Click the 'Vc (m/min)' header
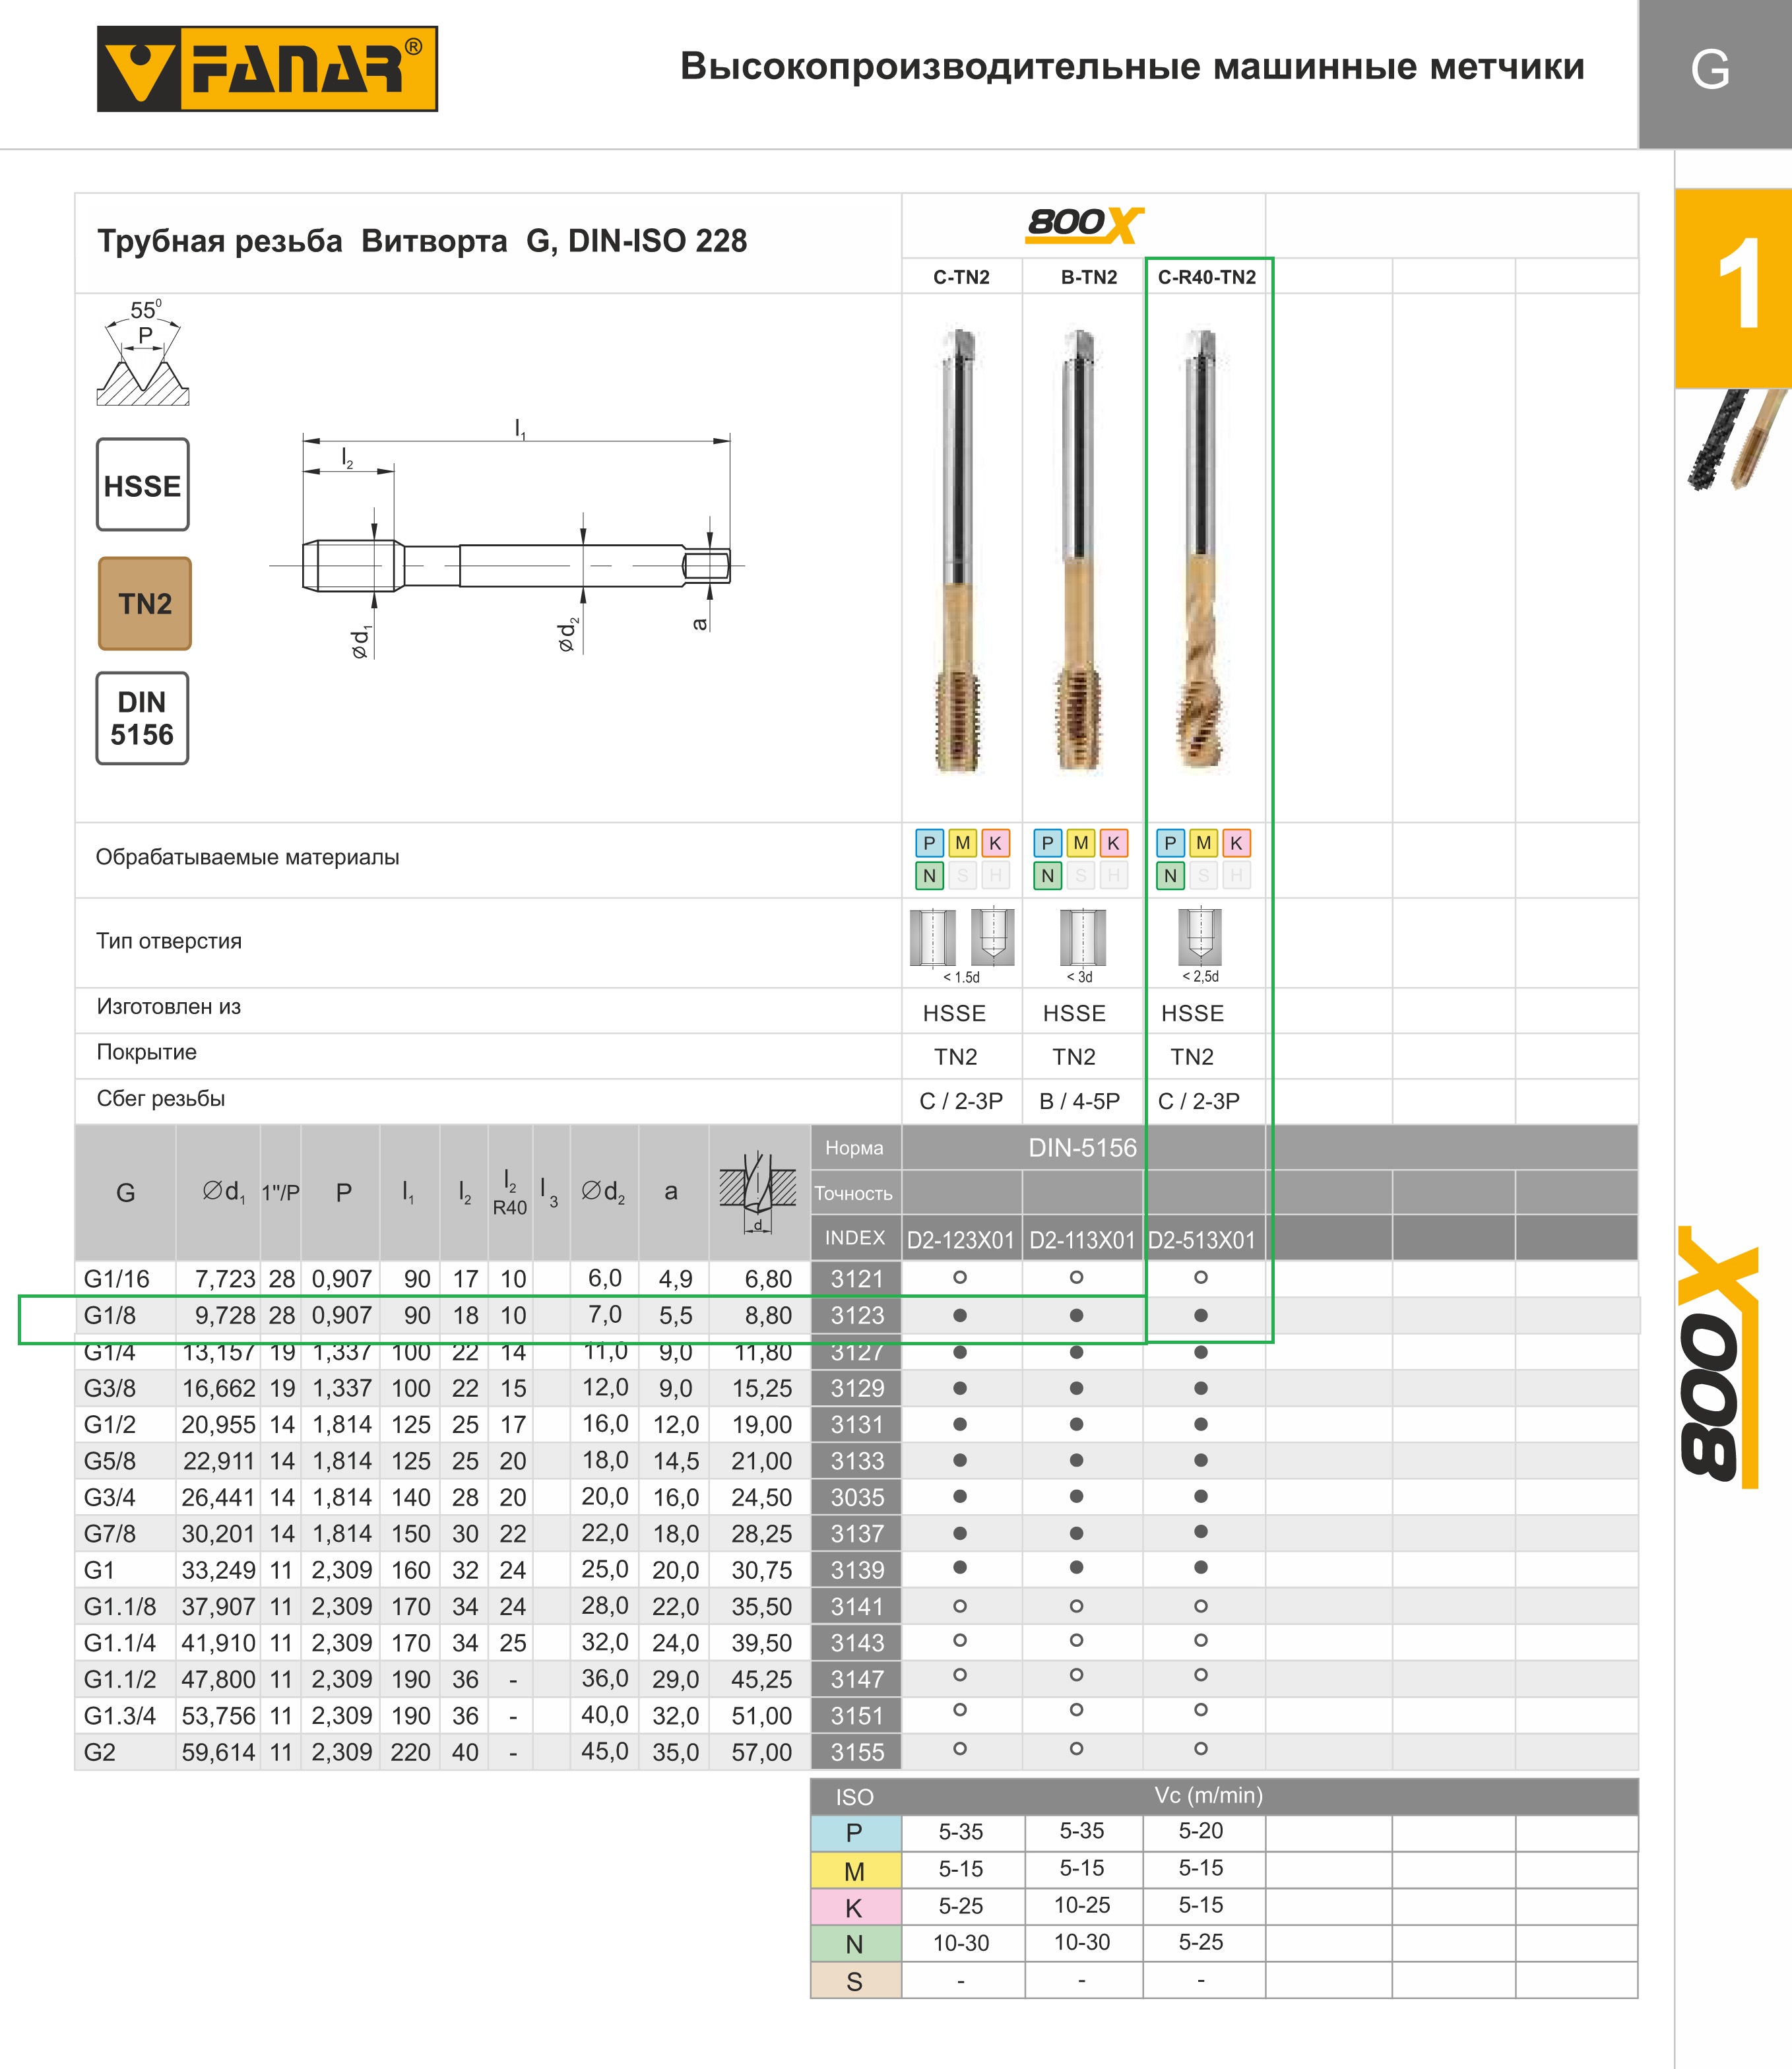Image resolution: width=1792 pixels, height=2069 pixels. pyautogui.click(x=1208, y=1795)
